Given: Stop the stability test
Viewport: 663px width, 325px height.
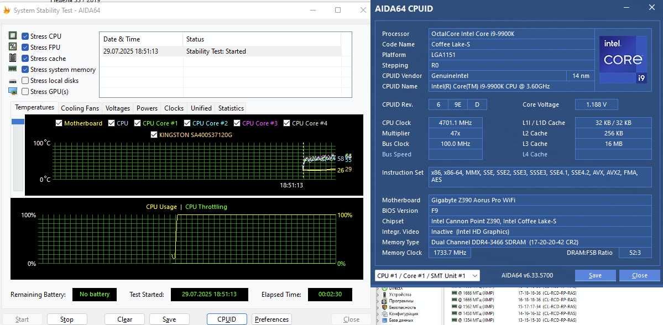Looking at the screenshot, I should coord(67,319).
